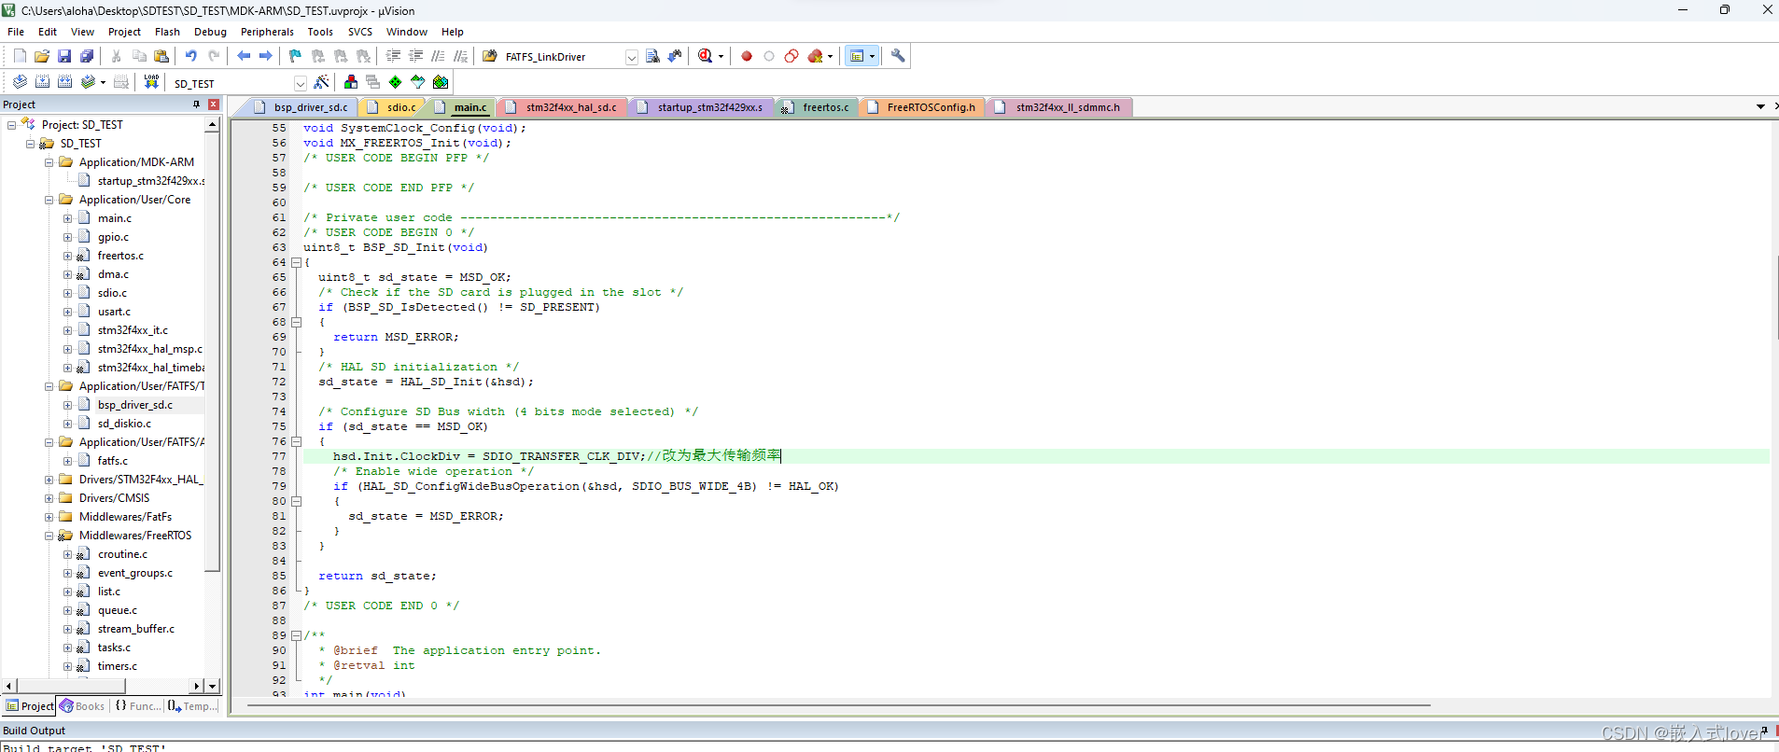Save all files icon
Viewport: 1779px width, 752px height.
[x=87, y=56]
